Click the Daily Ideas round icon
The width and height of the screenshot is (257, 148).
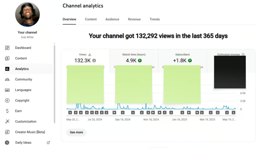click(x=7, y=143)
